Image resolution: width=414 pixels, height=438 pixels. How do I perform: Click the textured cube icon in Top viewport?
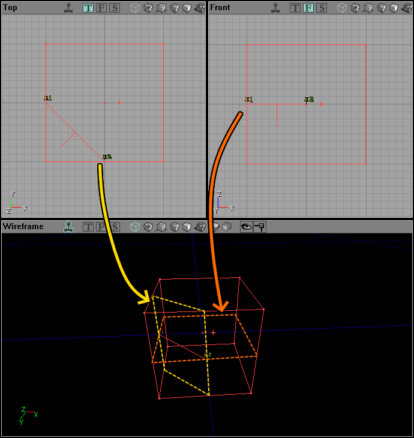pos(175,8)
